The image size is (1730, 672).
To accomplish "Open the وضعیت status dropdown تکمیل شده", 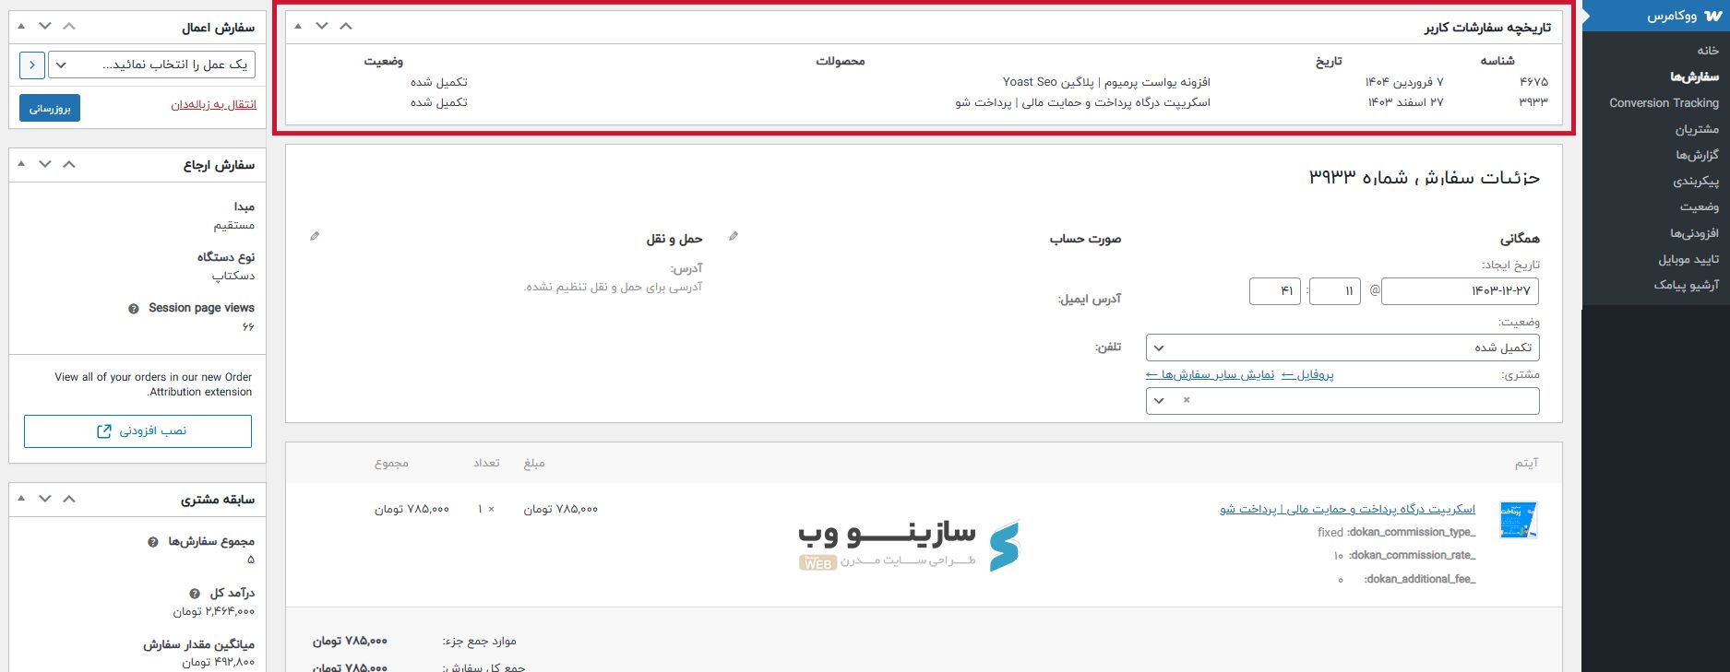I will (x=1342, y=348).
